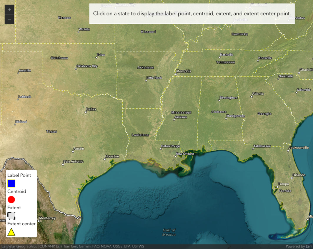Click the red Centroid circle symbol
This screenshot has height=249, width=313.
click(x=11, y=200)
